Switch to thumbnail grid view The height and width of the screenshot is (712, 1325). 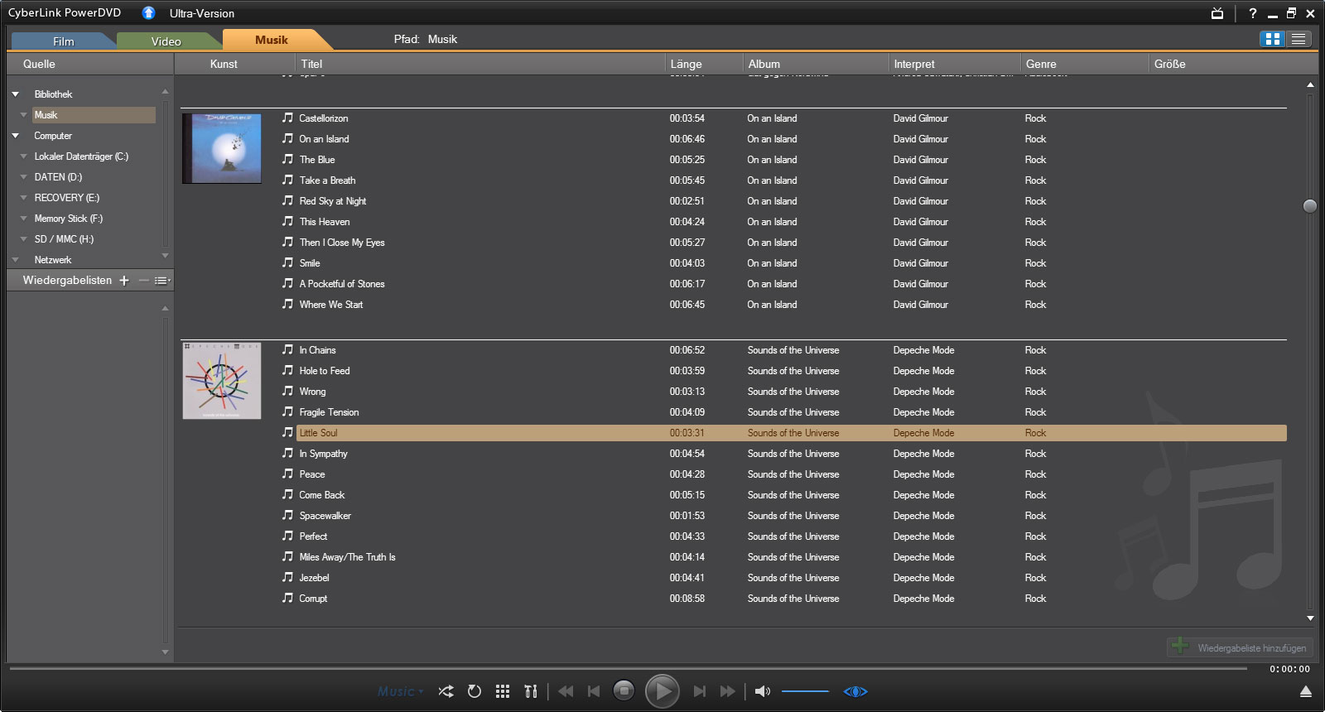1273,39
